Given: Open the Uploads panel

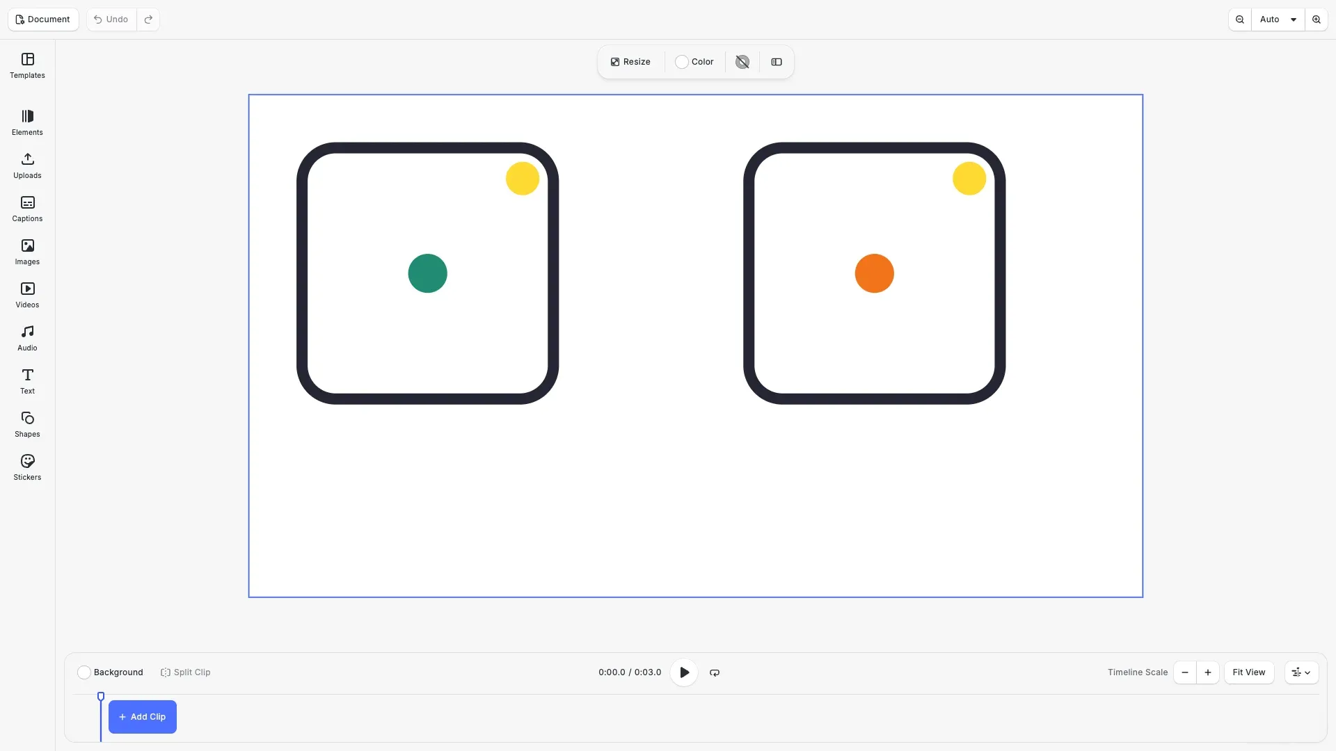Looking at the screenshot, I should click(x=27, y=166).
